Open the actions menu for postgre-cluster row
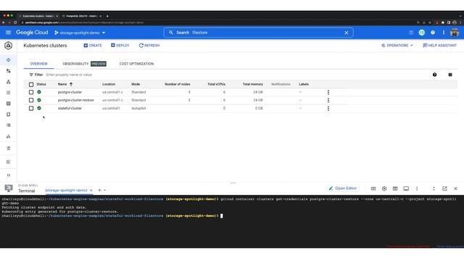 point(328,92)
